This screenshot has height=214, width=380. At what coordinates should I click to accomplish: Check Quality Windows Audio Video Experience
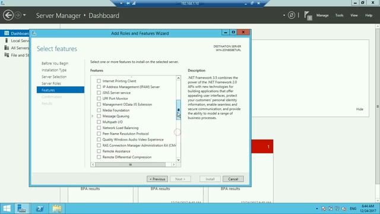(x=99, y=139)
